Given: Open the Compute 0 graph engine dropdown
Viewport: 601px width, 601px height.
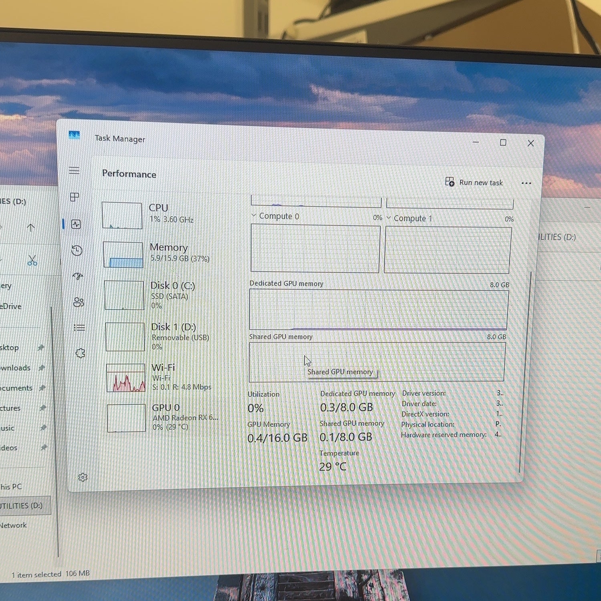Looking at the screenshot, I should 254,216.
